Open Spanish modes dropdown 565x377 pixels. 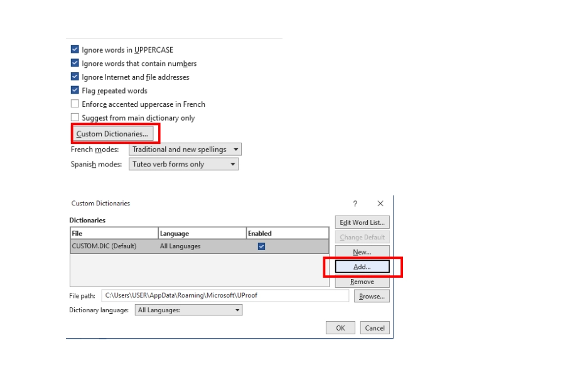(184, 164)
